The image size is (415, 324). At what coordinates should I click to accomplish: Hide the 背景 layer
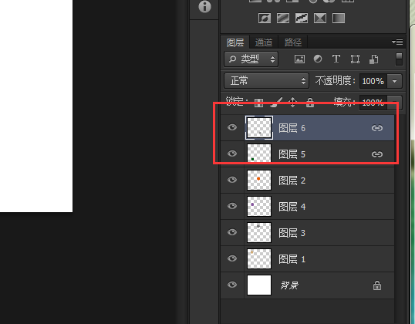[x=232, y=285]
